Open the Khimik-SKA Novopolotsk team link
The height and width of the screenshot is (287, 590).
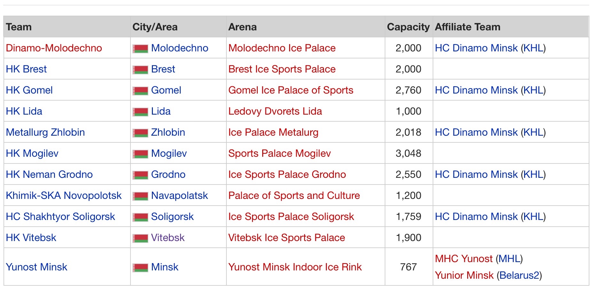pos(64,195)
